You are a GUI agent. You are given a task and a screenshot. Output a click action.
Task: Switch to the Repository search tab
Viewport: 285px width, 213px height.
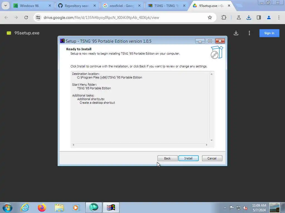[x=76, y=6]
